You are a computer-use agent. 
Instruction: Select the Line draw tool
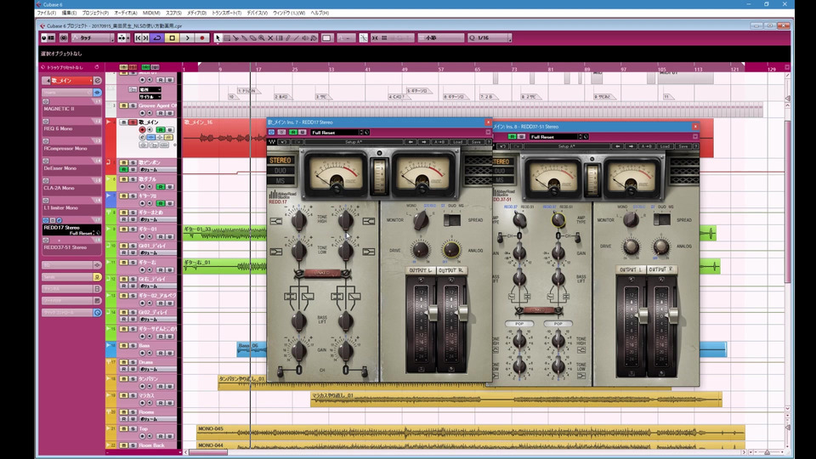296,38
